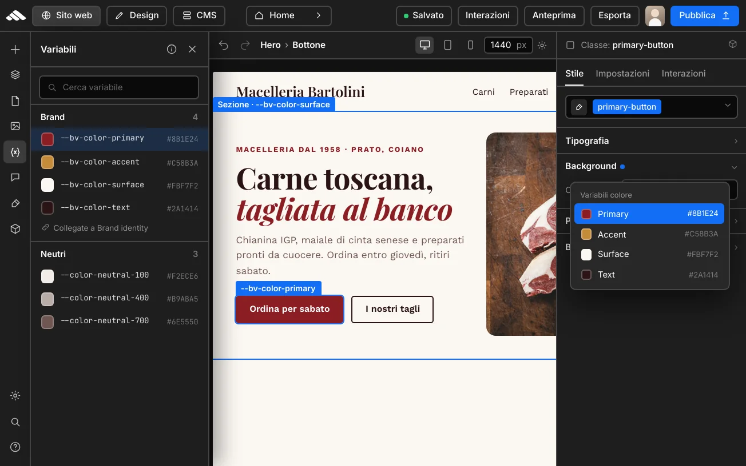Select the --color-neutral-400 variable row
The height and width of the screenshot is (466, 746).
point(120,298)
